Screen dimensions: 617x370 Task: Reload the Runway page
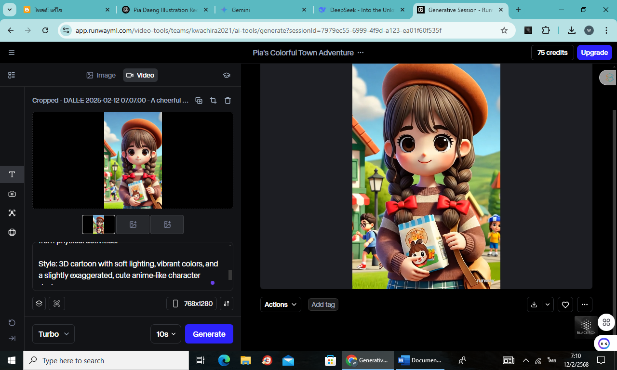(45, 30)
